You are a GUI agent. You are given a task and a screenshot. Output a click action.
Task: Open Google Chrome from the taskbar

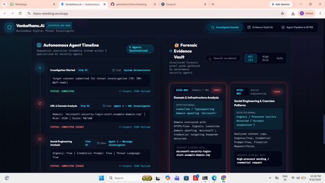pyautogui.click(x=224, y=178)
